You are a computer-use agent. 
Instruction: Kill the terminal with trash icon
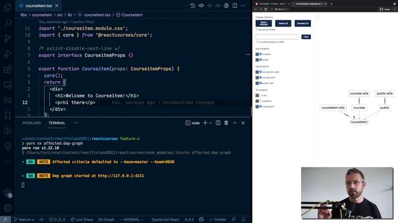[x=226, y=123]
